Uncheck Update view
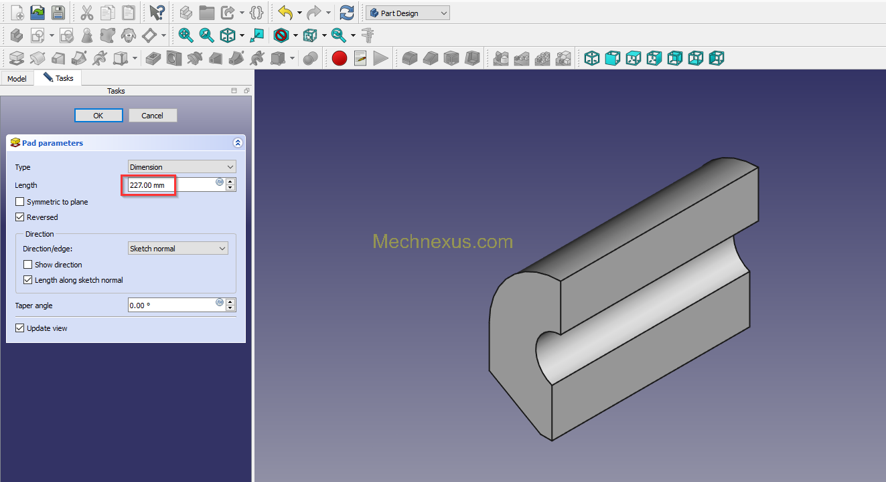 click(19, 328)
